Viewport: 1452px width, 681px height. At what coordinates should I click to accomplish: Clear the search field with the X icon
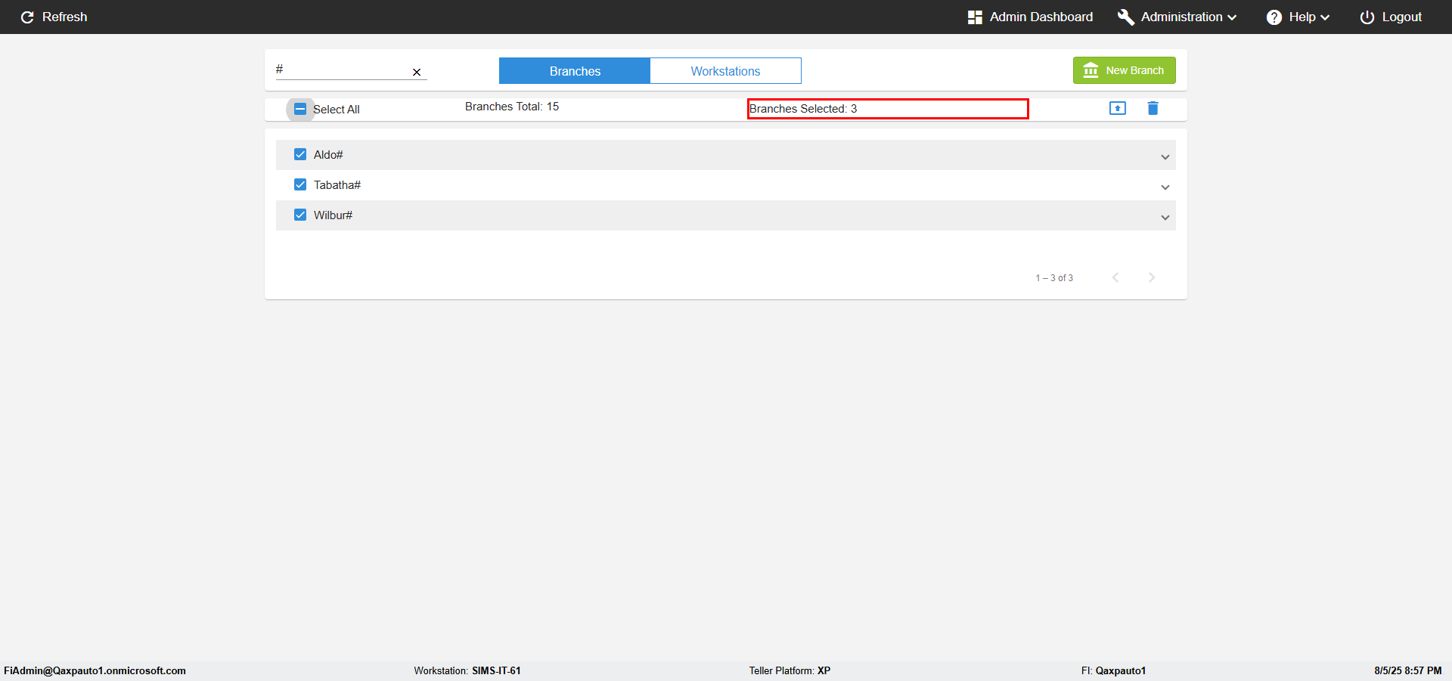(x=417, y=72)
